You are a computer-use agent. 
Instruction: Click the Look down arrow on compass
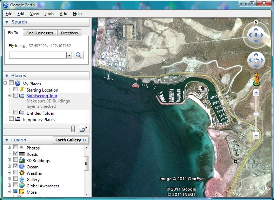[256, 41]
